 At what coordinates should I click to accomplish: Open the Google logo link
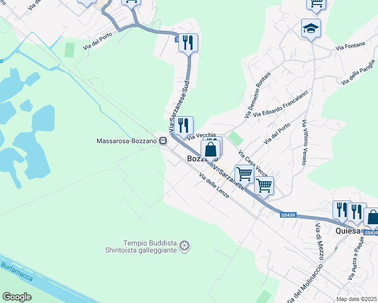coord(17,297)
